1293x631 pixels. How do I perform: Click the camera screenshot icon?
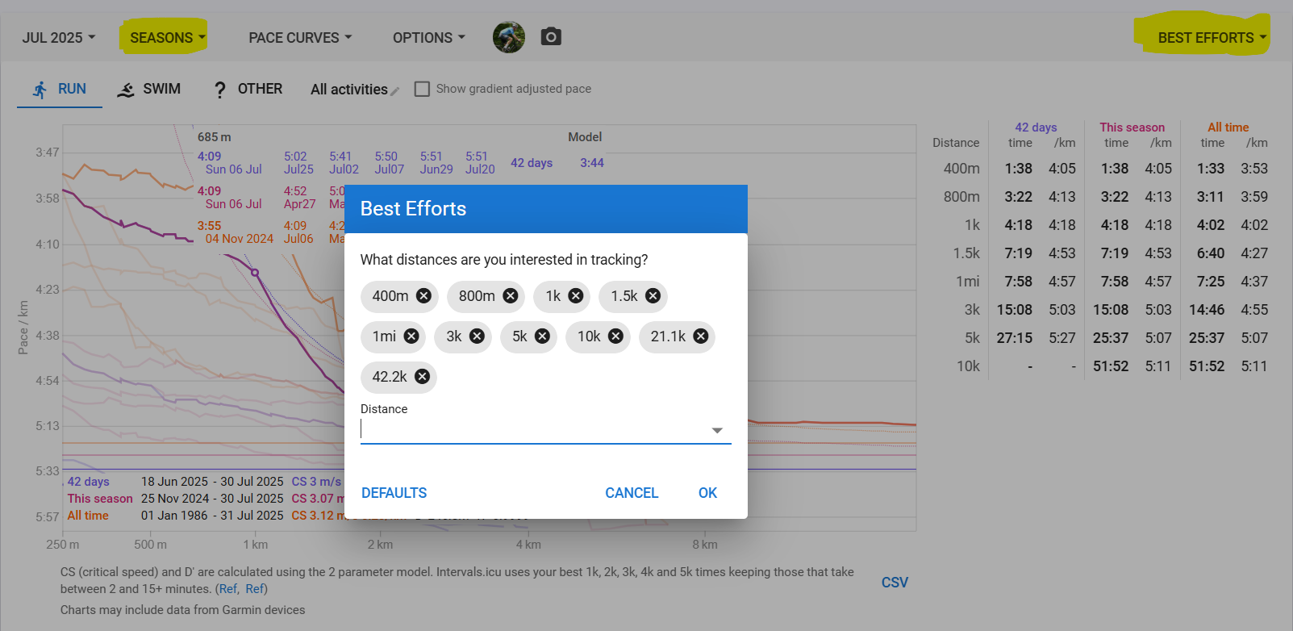point(551,37)
